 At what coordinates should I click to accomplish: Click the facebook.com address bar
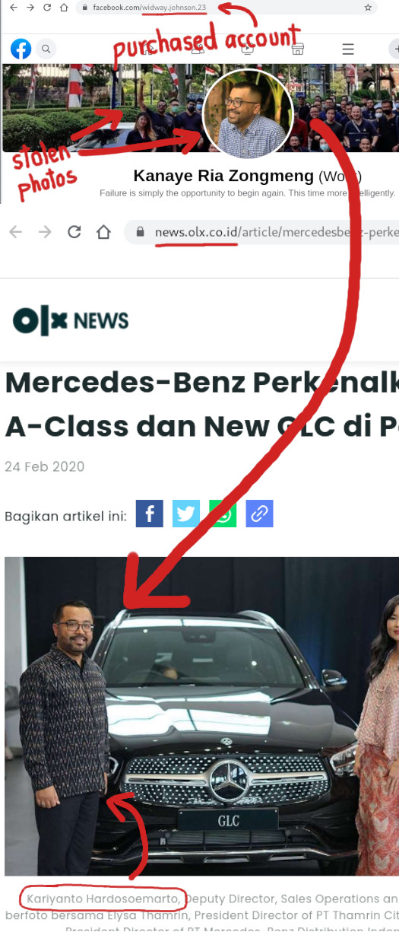228,7
